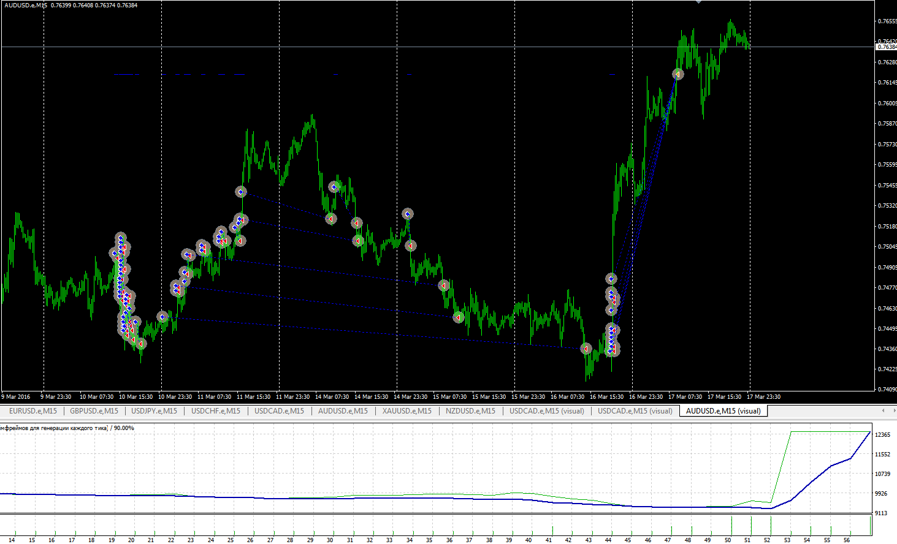
Task: Click the 11 Mar 15:30 time label
Action: coord(253,397)
